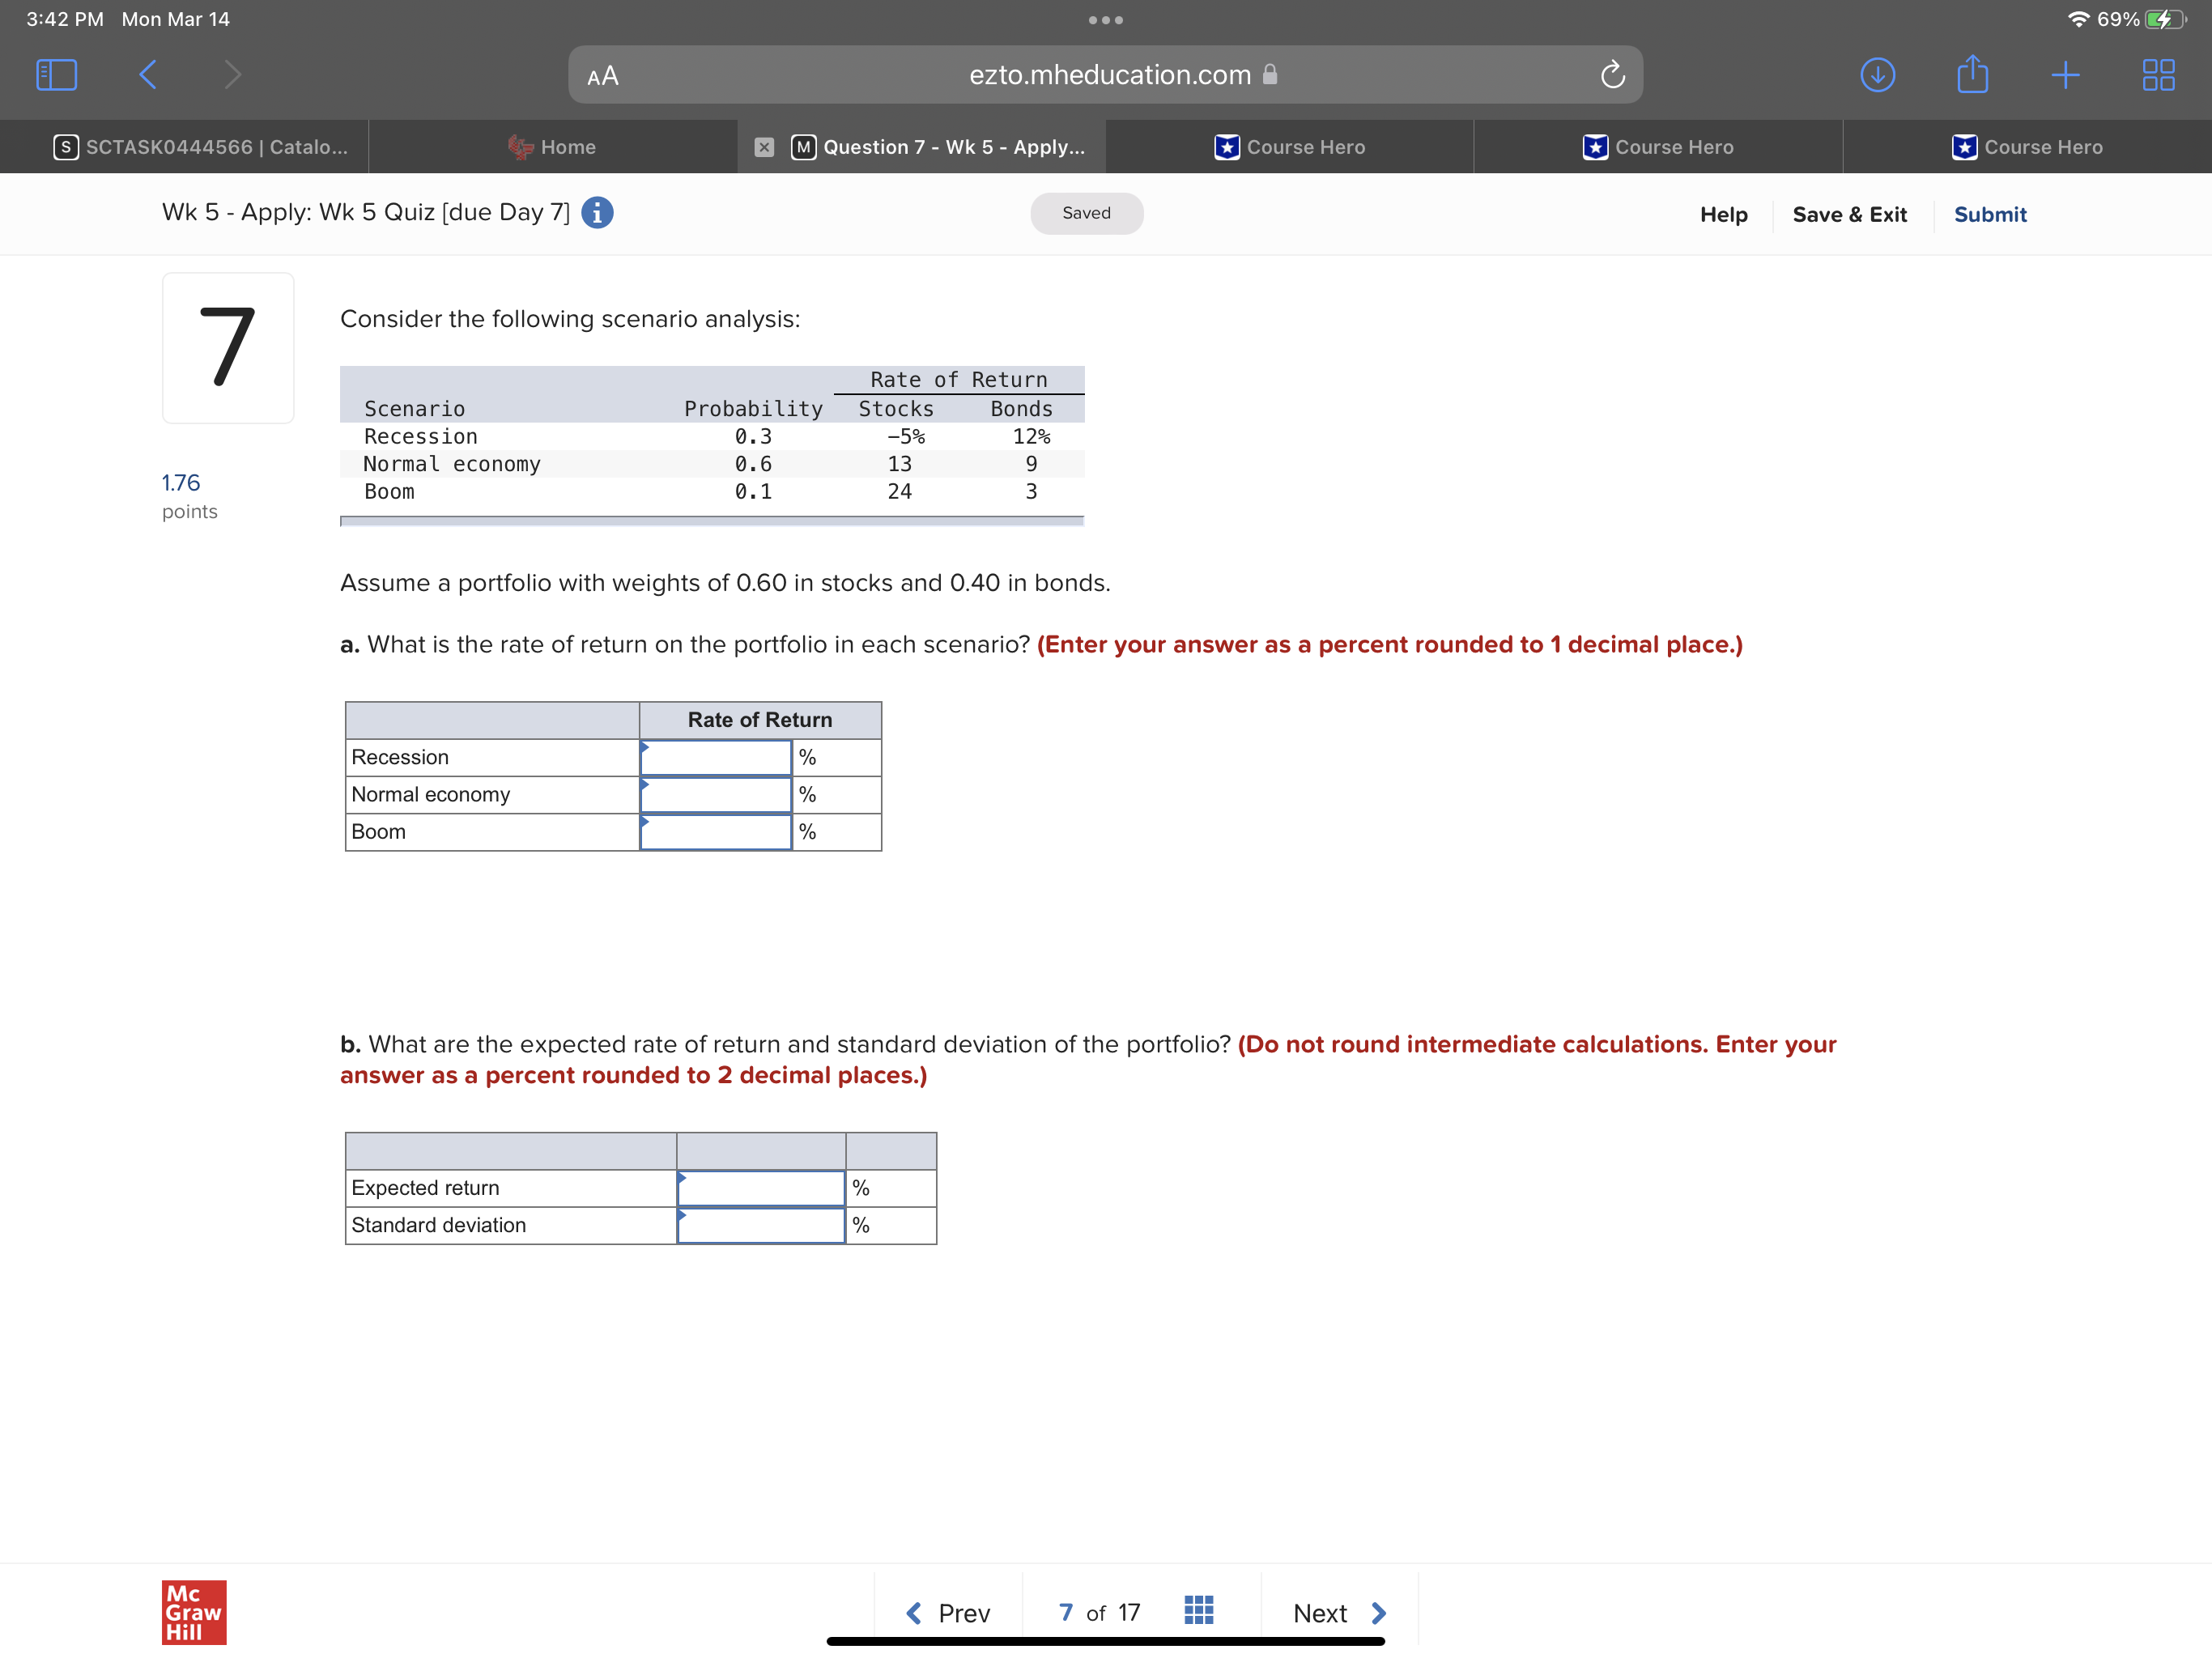Open the three-dot multitasking menu
Image resolution: width=2212 pixels, height=1658 pixels.
coord(1105,20)
